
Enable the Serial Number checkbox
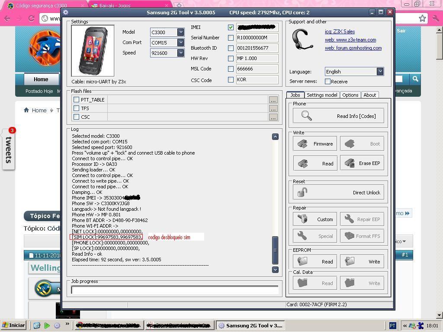[x=231, y=38]
